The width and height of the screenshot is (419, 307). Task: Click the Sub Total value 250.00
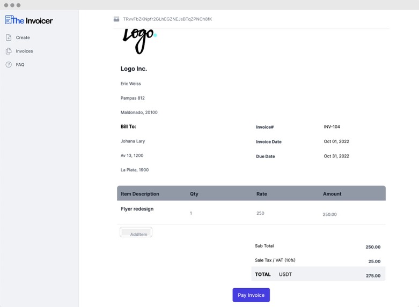point(373,247)
